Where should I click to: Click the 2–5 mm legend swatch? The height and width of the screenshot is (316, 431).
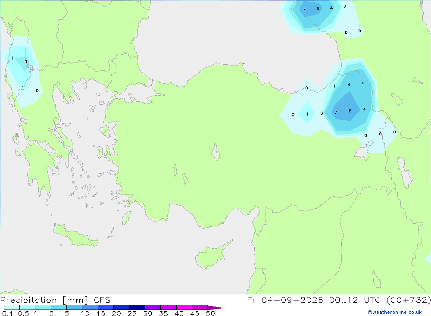point(59,307)
